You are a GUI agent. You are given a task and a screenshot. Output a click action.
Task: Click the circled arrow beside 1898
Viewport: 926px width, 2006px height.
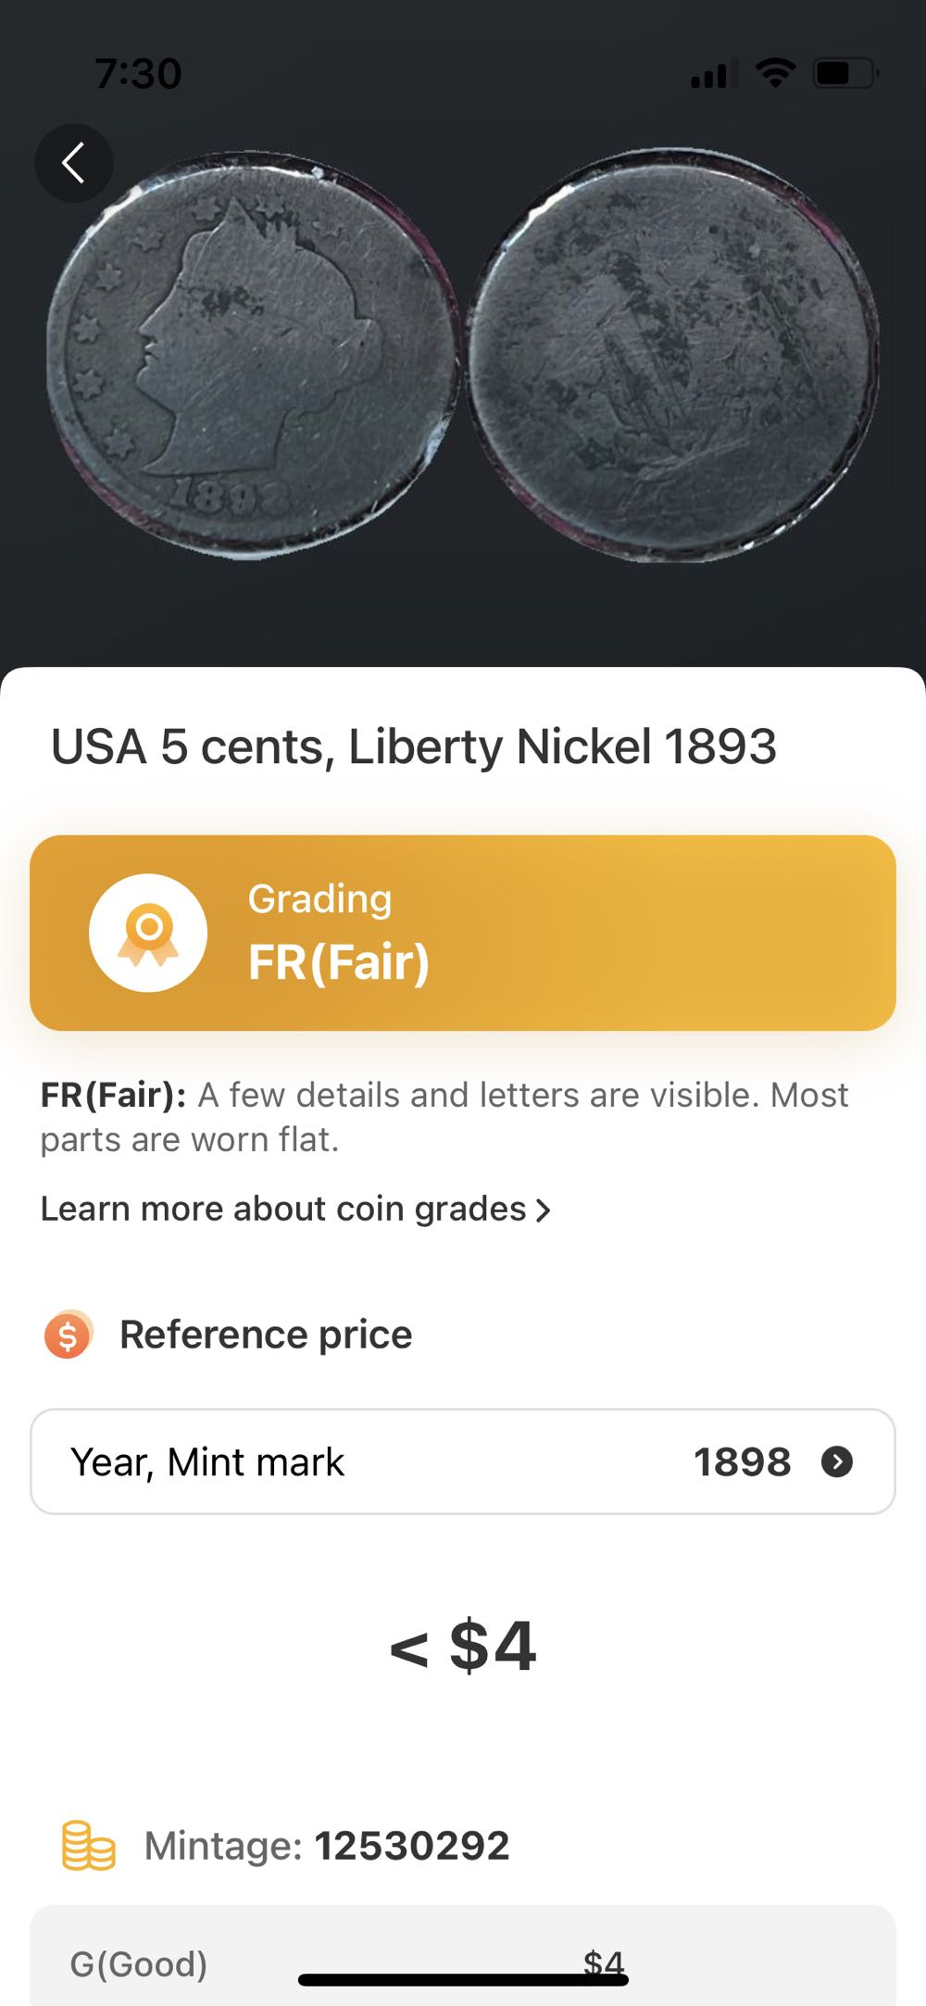[837, 1461]
